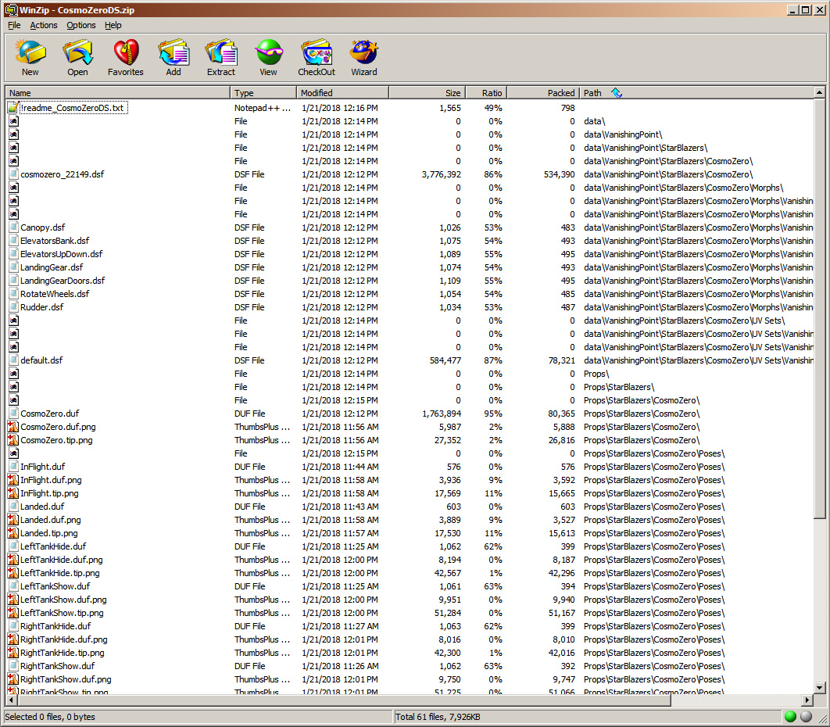Select the LeftTankHide.tip.png file
The width and height of the screenshot is (830, 727).
60,573
